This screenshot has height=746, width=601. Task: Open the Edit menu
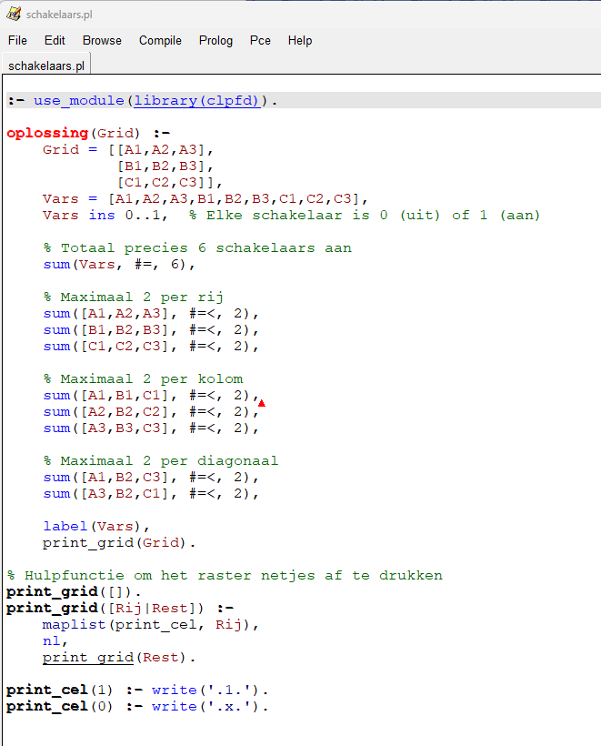click(x=55, y=41)
